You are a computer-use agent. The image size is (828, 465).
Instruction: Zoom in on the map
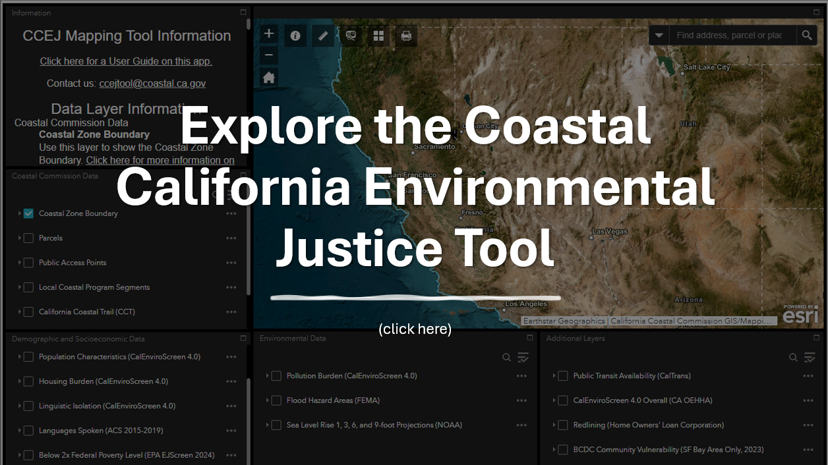click(x=268, y=34)
